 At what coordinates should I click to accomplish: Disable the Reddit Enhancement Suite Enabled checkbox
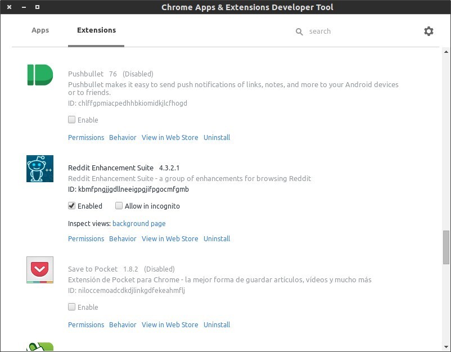pyautogui.click(x=71, y=206)
